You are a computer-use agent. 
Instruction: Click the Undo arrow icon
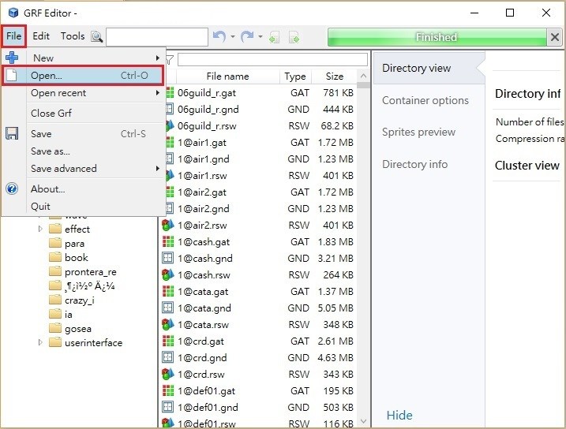click(219, 36)
